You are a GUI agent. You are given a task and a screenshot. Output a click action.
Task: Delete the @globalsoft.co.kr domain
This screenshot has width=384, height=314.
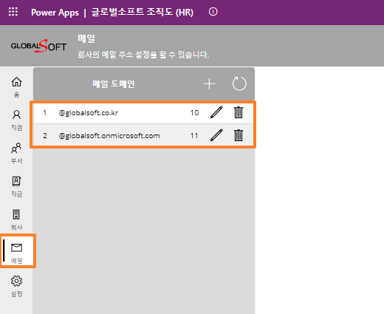click(x=239, y=112)
